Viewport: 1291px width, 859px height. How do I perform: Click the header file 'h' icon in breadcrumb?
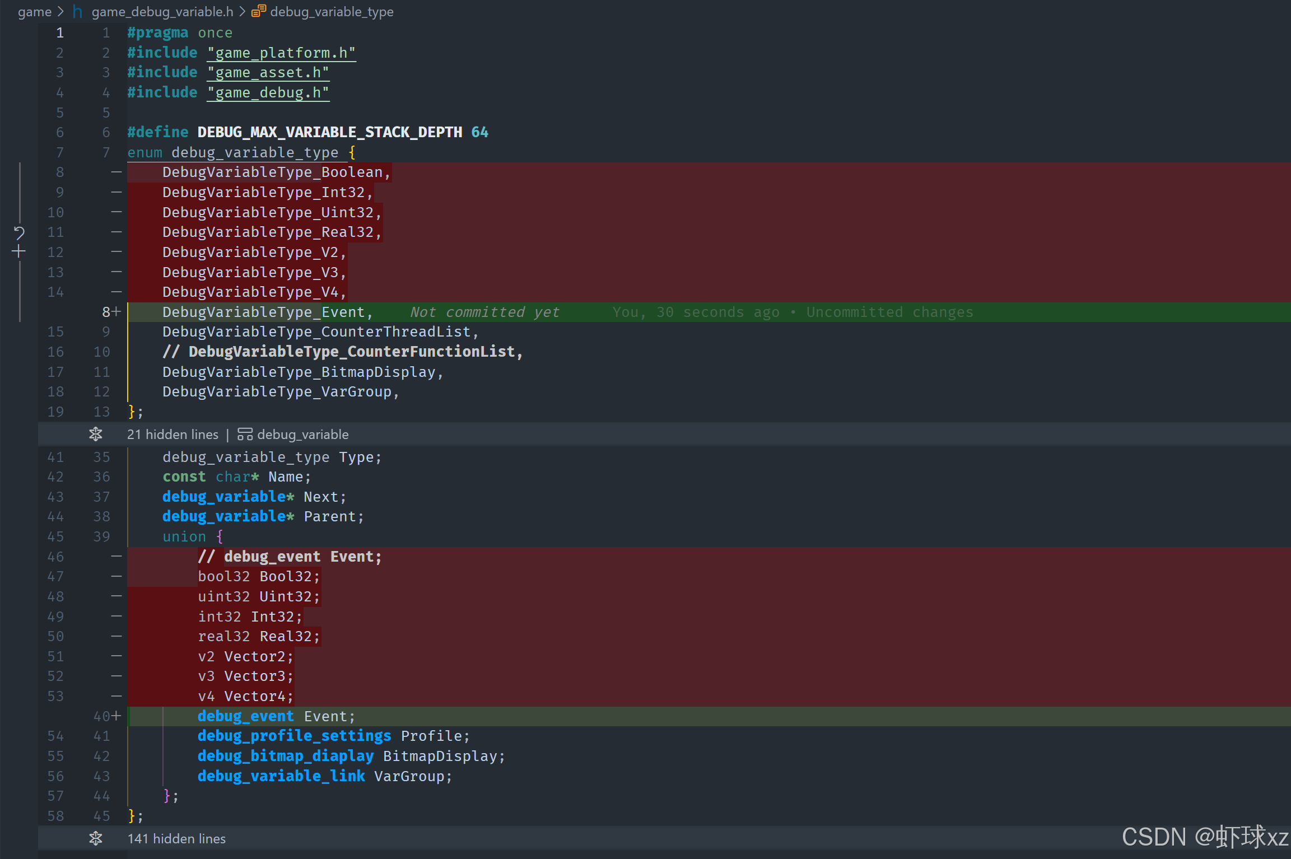pyautogui.click(x=78, y=11)
